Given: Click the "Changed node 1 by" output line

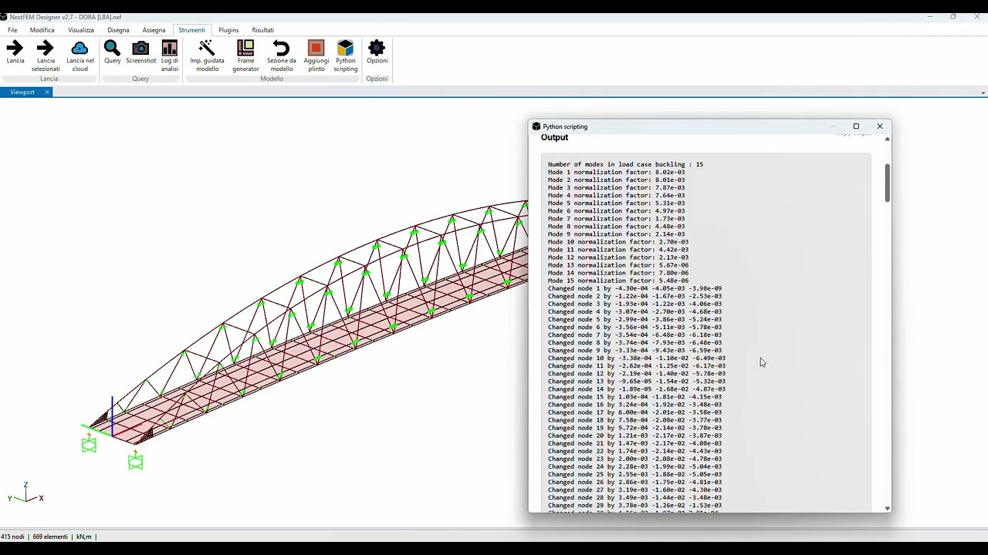Looking at the screenshot, I should [x=634, y=288].
